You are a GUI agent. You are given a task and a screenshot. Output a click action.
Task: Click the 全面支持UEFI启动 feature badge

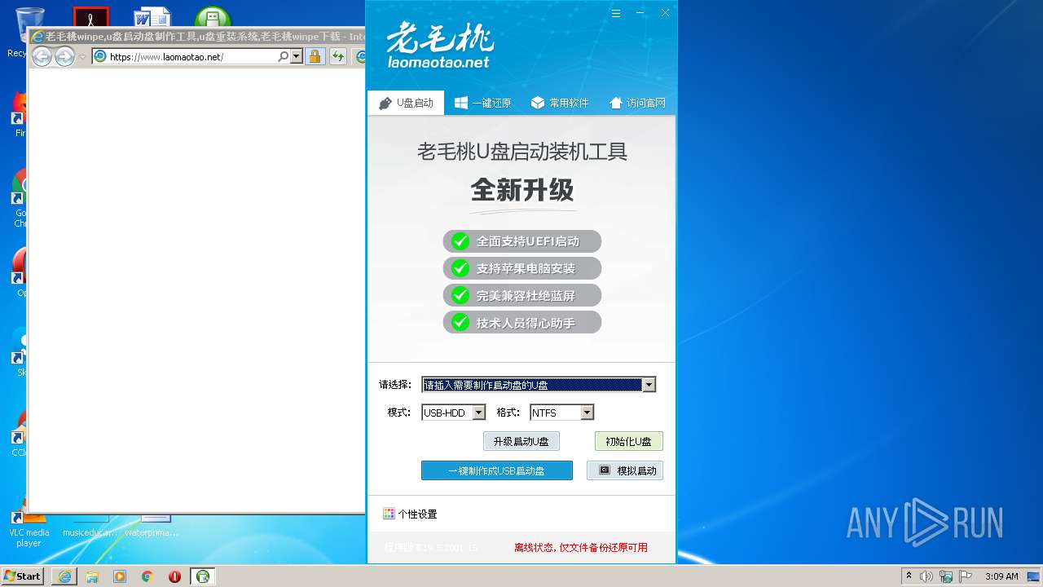tap(521, 241)
